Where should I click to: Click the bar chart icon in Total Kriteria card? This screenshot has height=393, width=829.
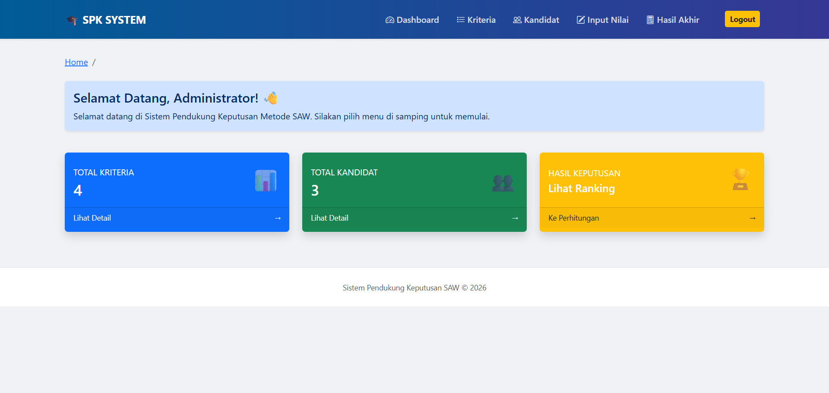click(x=266, y=181)
